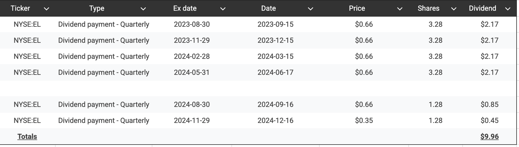Click the Ex date cell 2023-11-29
The width and height of the screenshot is (519, 147).
(192, 40)
